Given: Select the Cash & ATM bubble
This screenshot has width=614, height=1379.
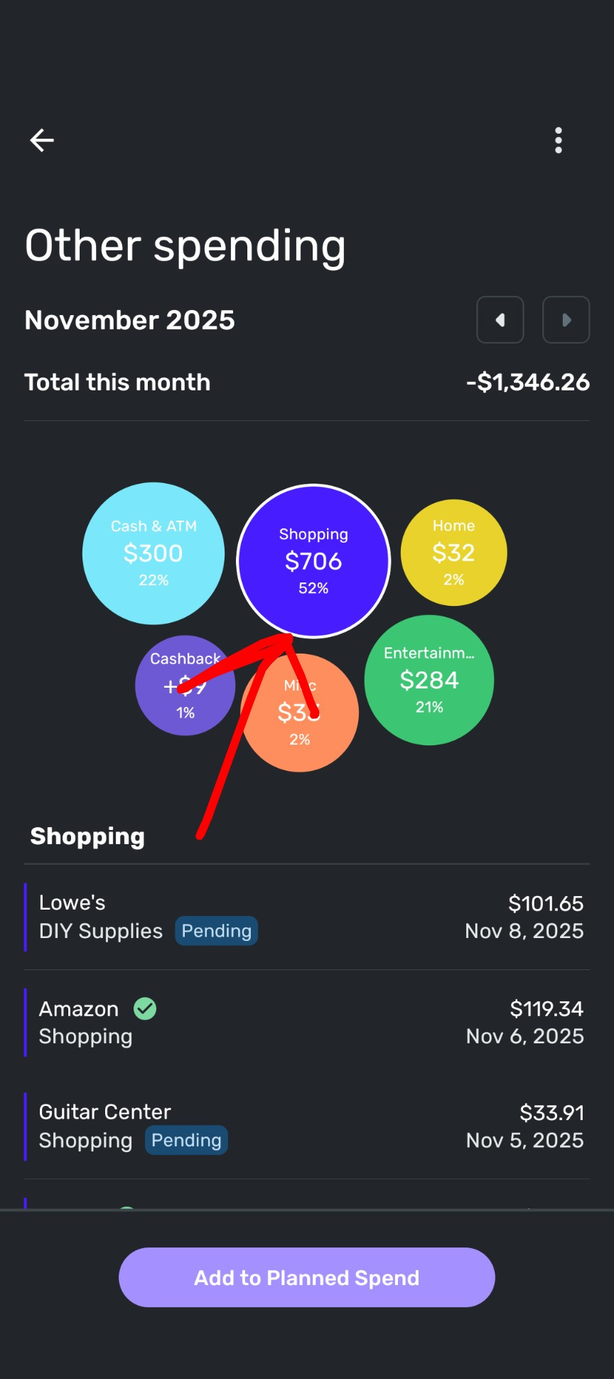Looking at the screenshot, I should [153, 553].
